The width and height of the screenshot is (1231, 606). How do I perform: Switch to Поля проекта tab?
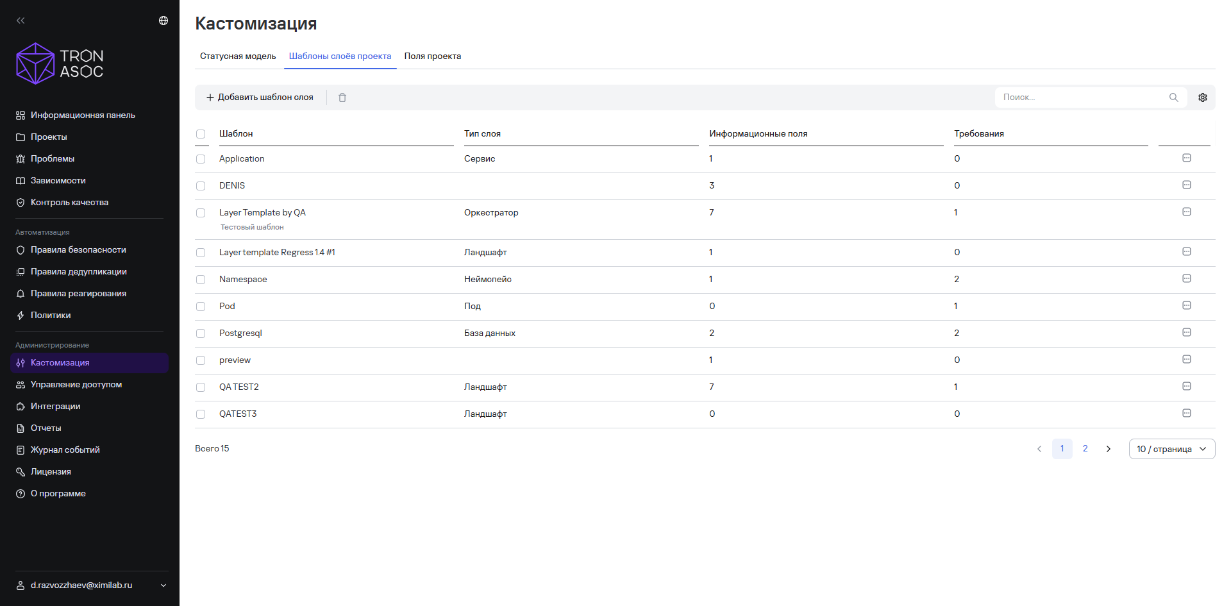pos(433,56)
